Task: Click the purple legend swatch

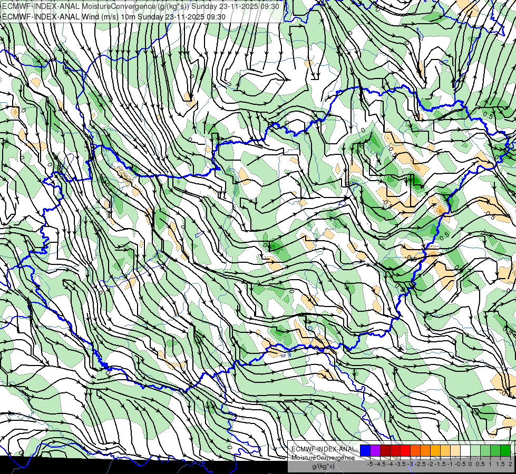Action: click(375, 450)
